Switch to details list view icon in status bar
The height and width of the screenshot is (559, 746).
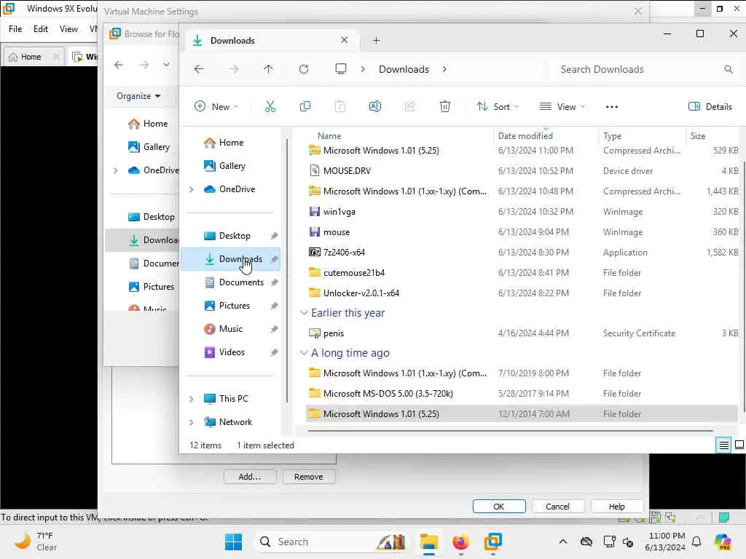[723, 445]
